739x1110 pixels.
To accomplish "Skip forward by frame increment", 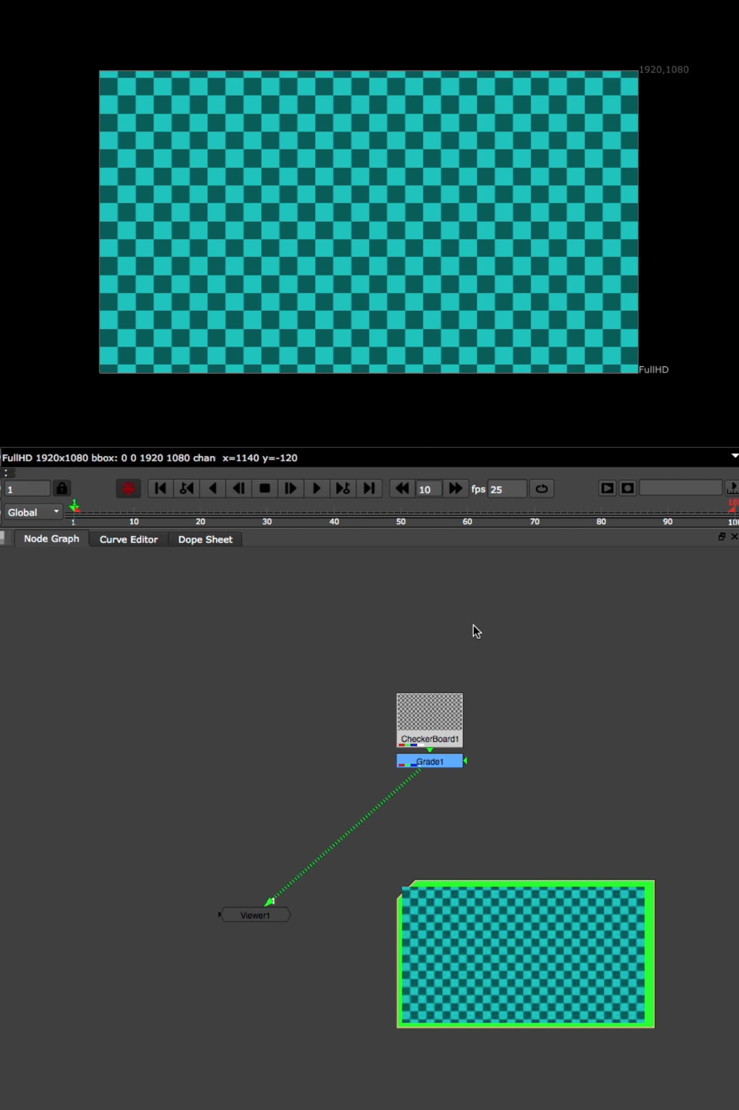I will [x=455, y=488].
